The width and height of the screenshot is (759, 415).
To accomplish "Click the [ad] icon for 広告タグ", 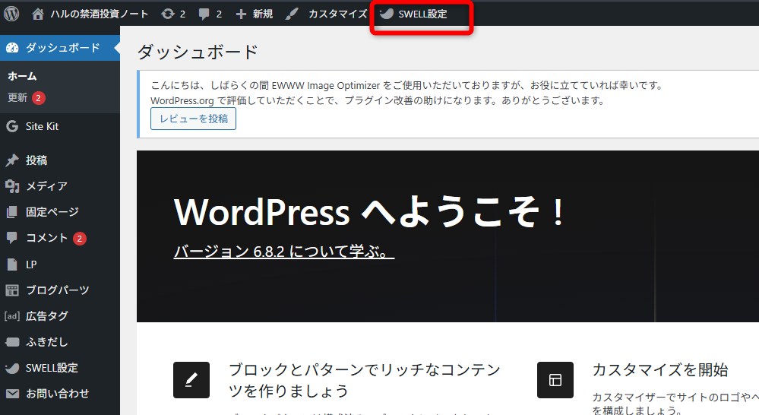I will click(12, 316).
